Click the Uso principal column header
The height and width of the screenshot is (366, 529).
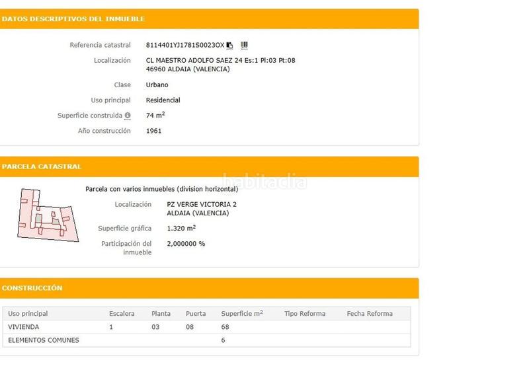click(28, 314)
